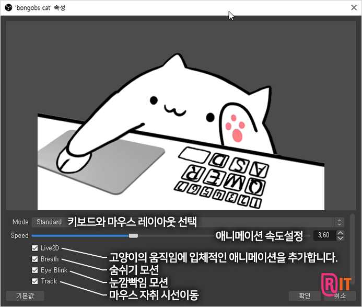The height and width of the screenshot is (307, 362).
Task: Click the 확인 confirm button
Action: coord(305,295)
